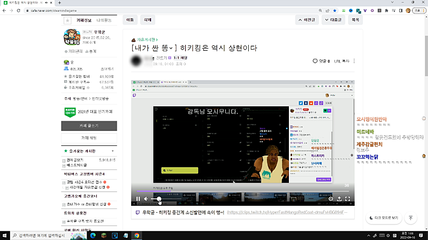Go to previous post (이전글)
This screenshot has height=240, width=428.
pos(307,20)
